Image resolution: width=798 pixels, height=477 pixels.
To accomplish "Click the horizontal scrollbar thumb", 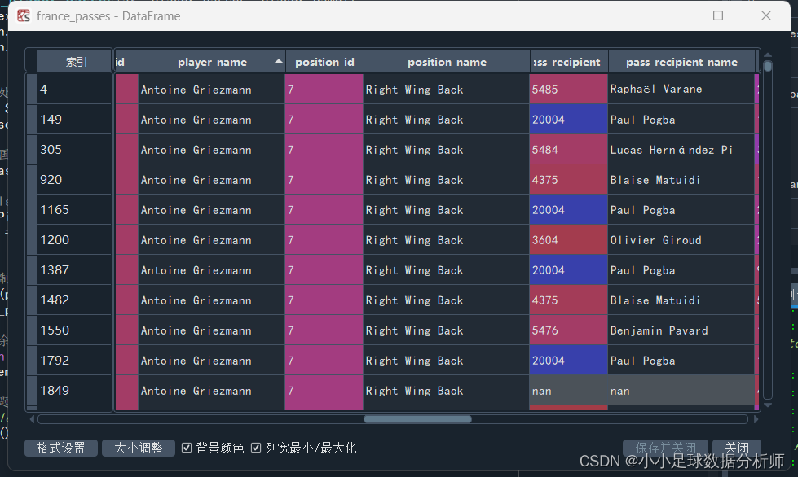I will tap(417, 419).
